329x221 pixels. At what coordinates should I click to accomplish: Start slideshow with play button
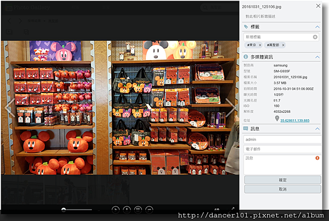point(116,210)
